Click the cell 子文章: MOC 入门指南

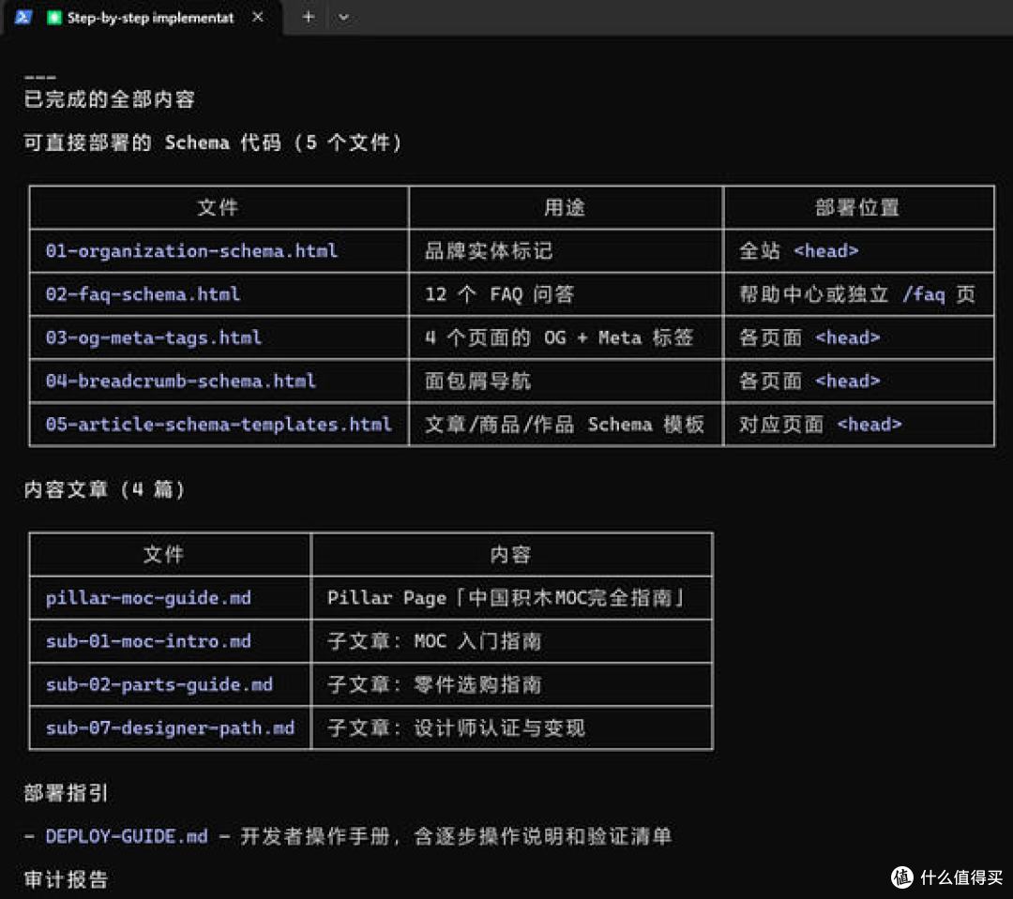(434, 641)
